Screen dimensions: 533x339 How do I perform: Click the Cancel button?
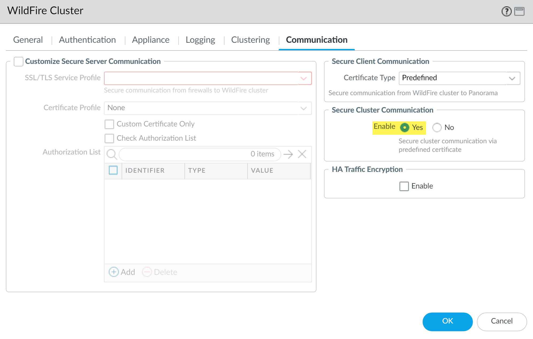pyautogui.click(x=501, y=321)
